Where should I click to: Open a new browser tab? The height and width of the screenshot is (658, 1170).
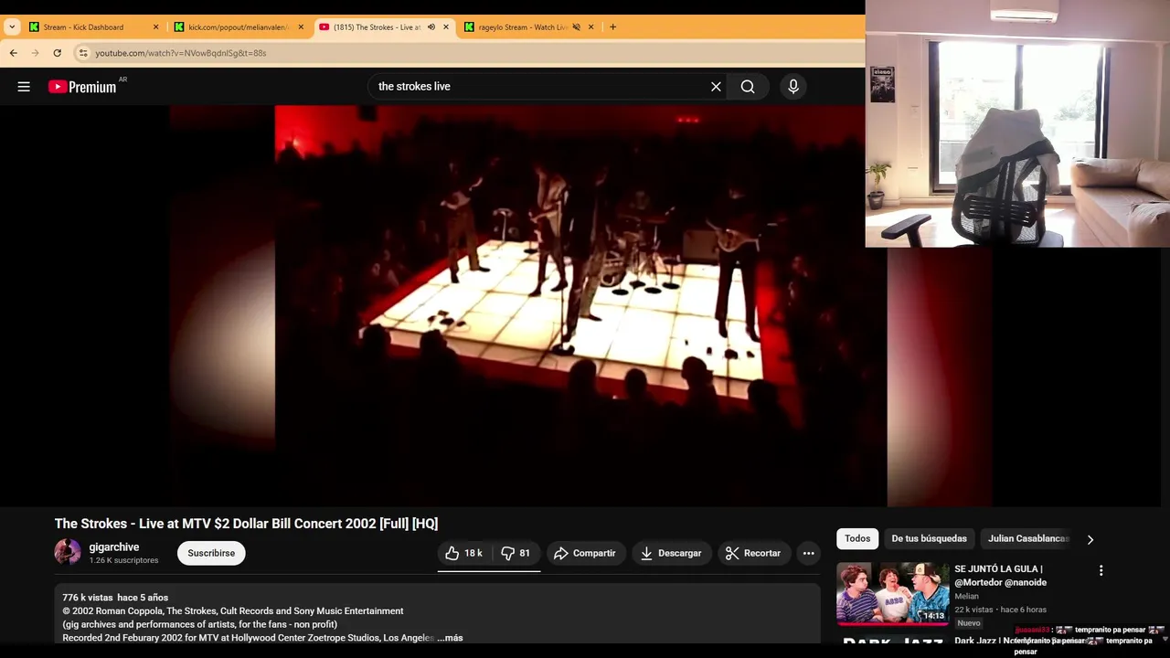pos(612,27)
